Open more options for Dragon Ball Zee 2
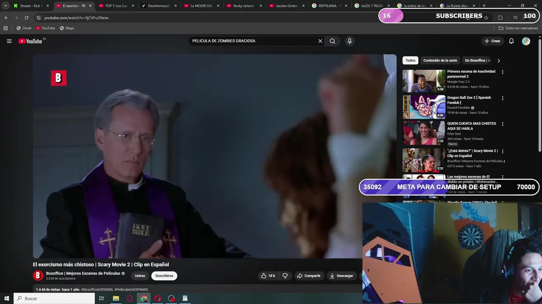Image resolution: width=542 pixels, height=304 pixels. click(503, 98)
